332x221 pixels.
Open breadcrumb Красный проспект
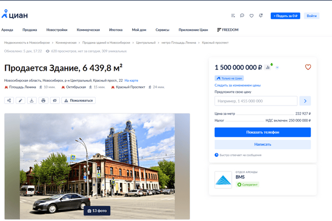click(x=215, y=43)
